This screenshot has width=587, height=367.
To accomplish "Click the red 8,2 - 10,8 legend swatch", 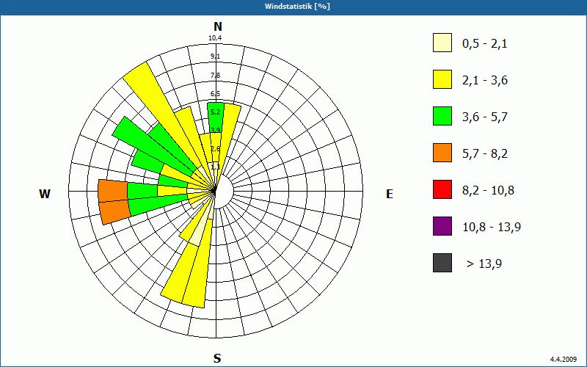I will pos(442,189).
